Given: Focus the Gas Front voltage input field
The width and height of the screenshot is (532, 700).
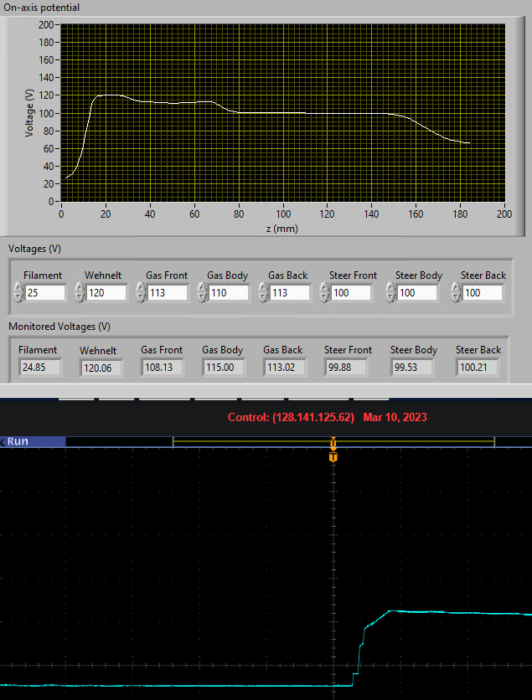Looking at the screenshot, I should 168,293.
